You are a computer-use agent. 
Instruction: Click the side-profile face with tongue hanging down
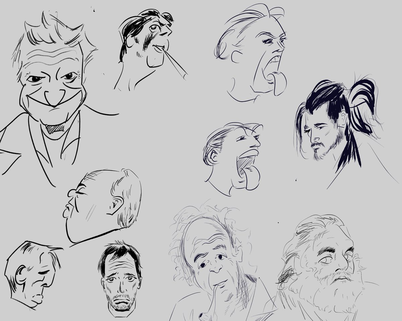coord(234,159)
